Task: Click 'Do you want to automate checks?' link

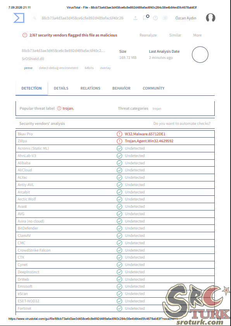Action: (182, 124)
